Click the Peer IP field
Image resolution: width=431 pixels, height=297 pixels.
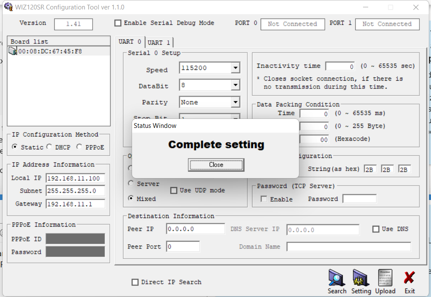[x=195, y=229]
